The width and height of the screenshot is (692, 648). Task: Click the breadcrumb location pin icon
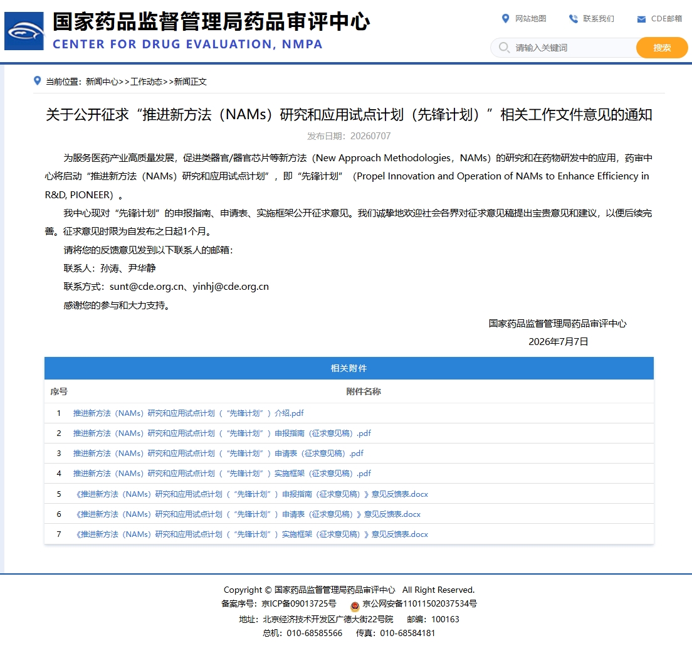coord(38,81)
